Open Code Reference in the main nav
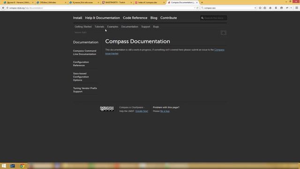This screenshot has width=300, height=169. (x=135, y=18)
